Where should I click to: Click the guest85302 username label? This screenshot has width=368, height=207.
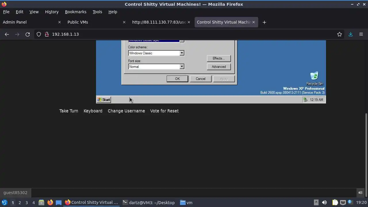(16, 193)
